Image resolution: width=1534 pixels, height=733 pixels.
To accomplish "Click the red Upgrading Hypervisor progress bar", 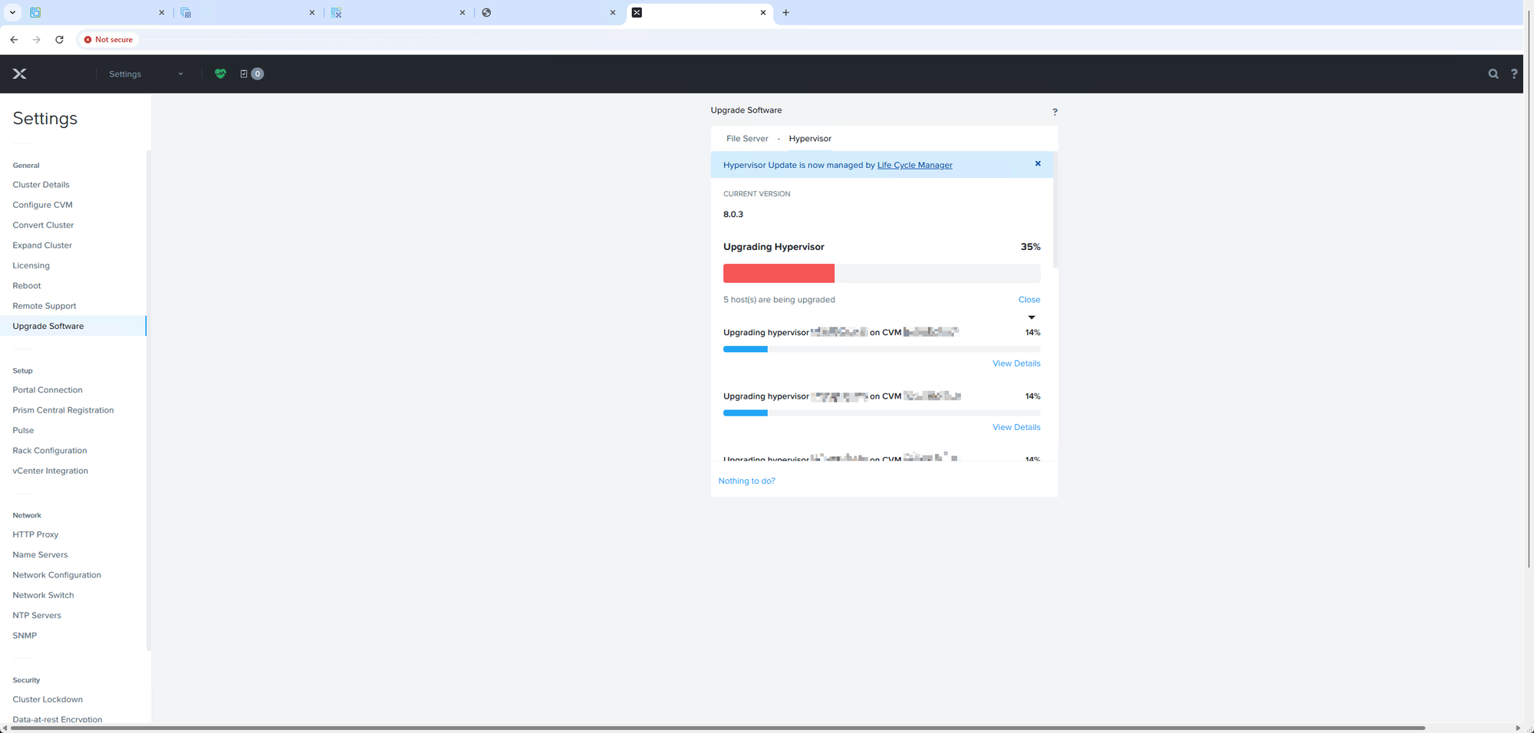I will (x=779, y=273).
